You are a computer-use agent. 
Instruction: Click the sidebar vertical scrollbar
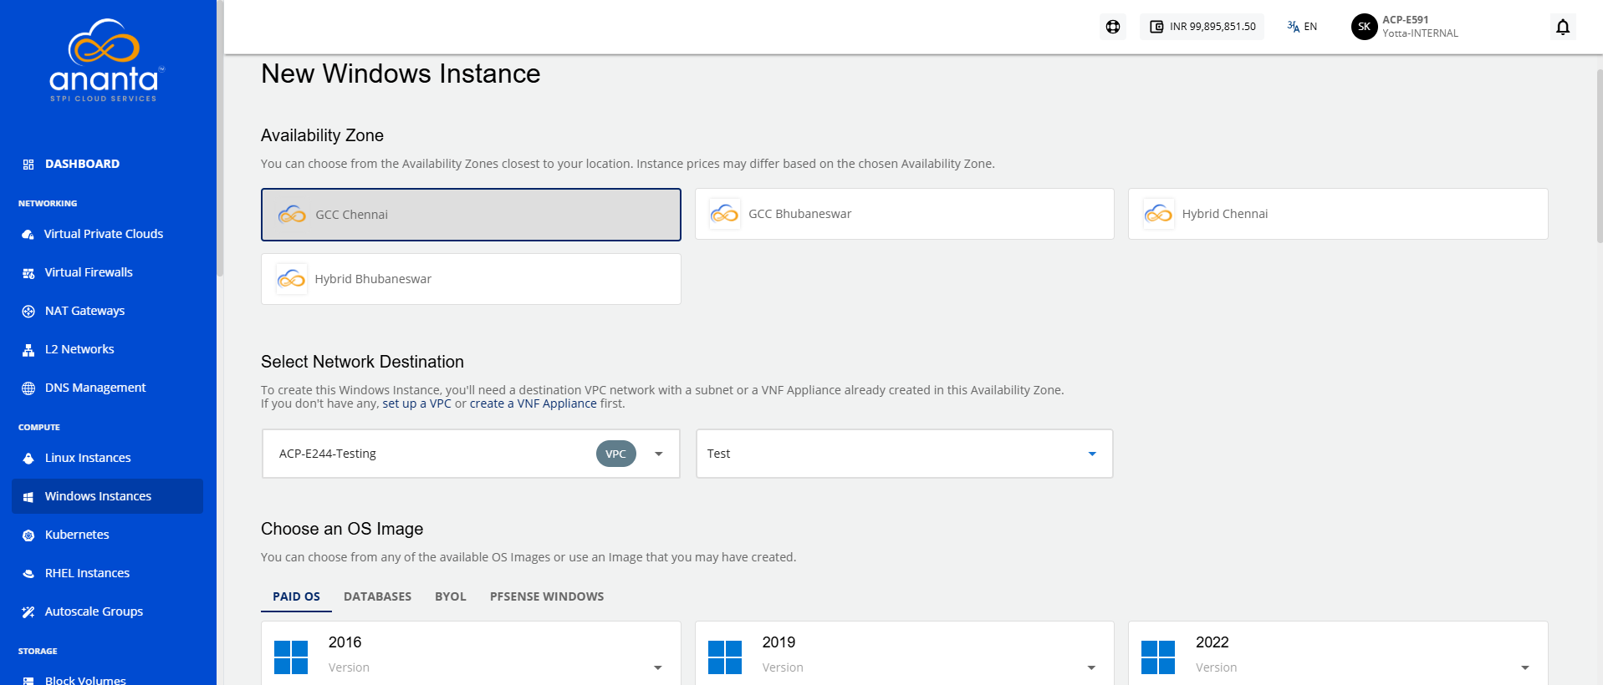tap(220, 138)
